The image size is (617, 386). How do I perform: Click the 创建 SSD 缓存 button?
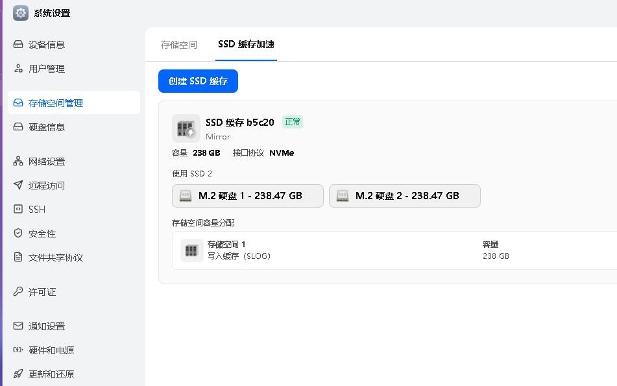coord(198,81)
